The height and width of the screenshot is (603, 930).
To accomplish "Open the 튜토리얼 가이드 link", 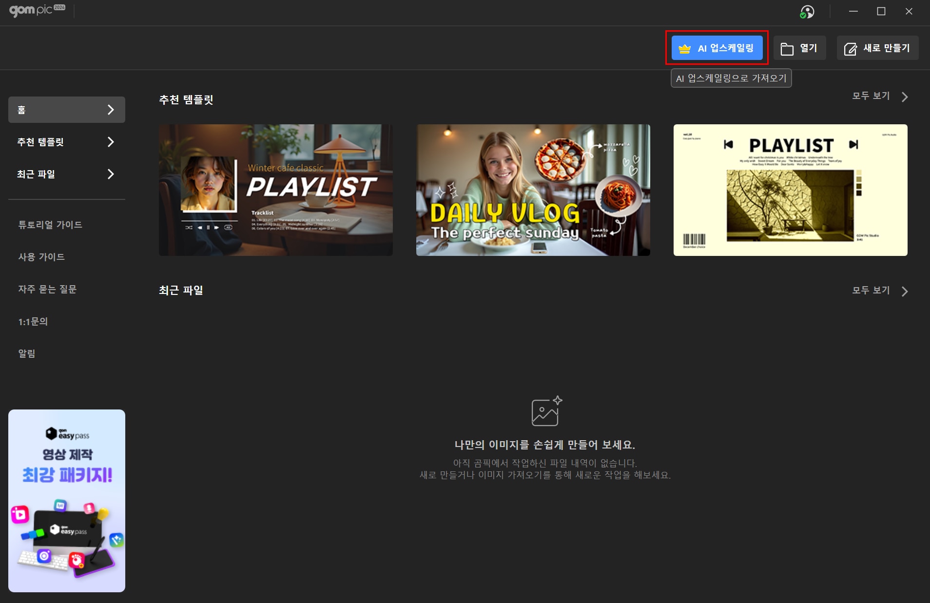I will (x=50, y=225).
